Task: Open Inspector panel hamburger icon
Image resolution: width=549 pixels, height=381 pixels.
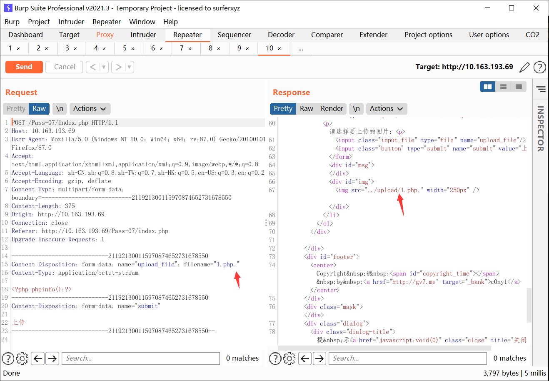Action: [x=541, y=89]
